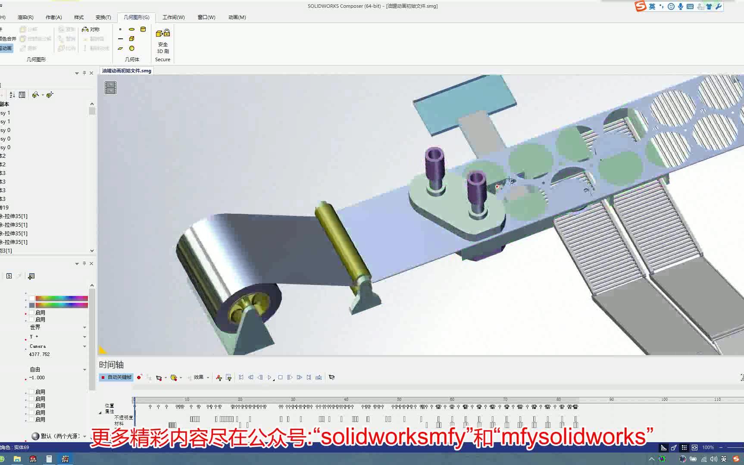This screenshot has height=465, width=744.
Task: Collapse the 属性 track group in timeline
Action: (x=100, y=413)
